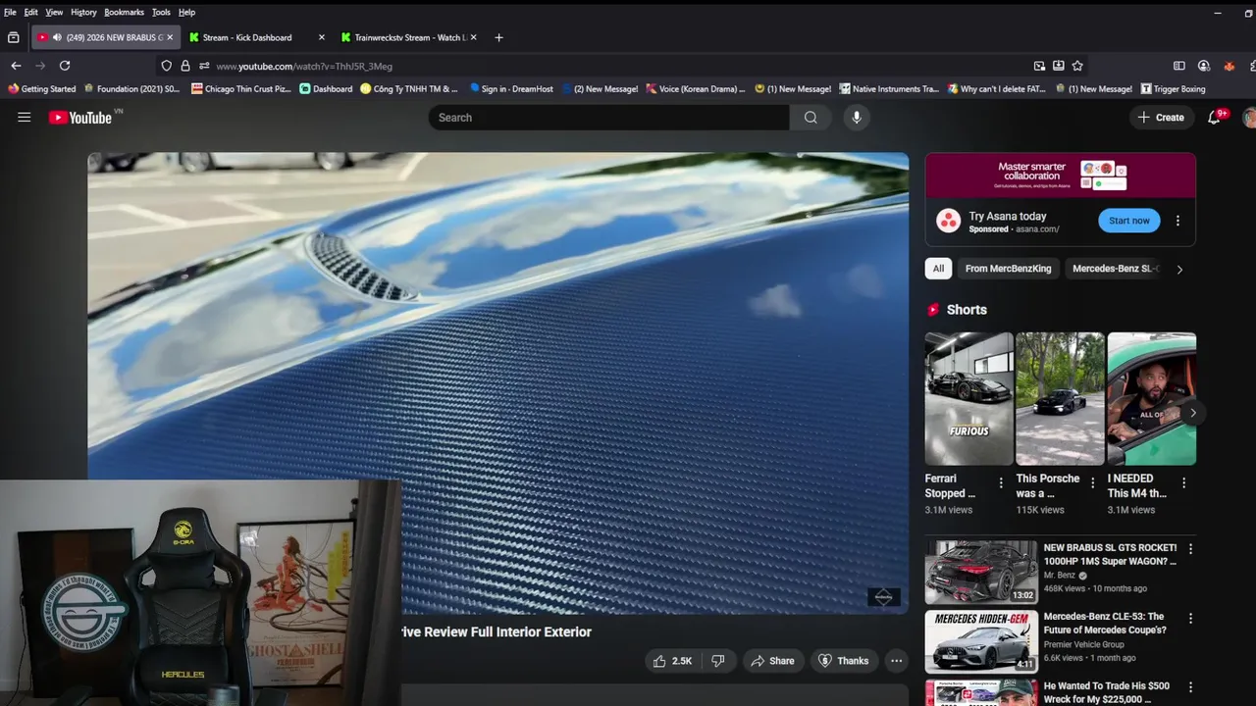Viewport: 1256px width, 706px height.
Task: Go back with browser back arrow
Action: tap(16, 66)
